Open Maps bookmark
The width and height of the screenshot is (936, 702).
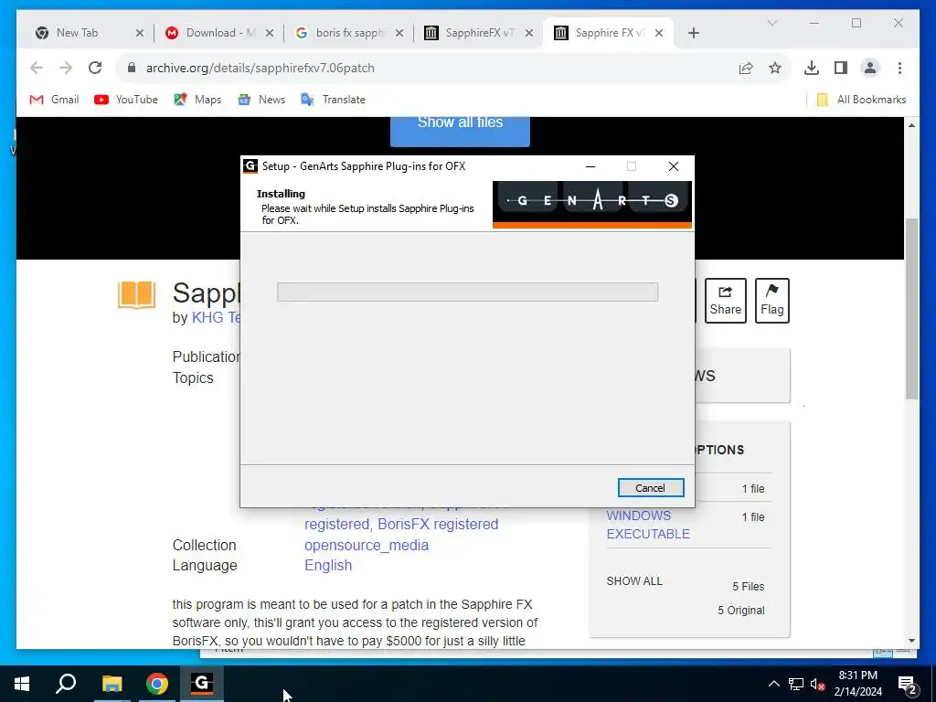click(197, 100)
